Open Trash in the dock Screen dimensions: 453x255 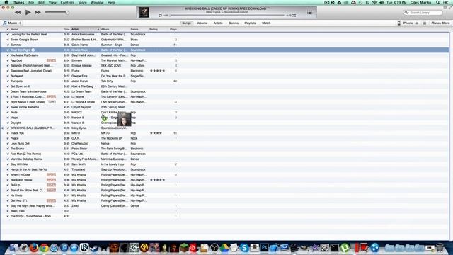(440, 248)
